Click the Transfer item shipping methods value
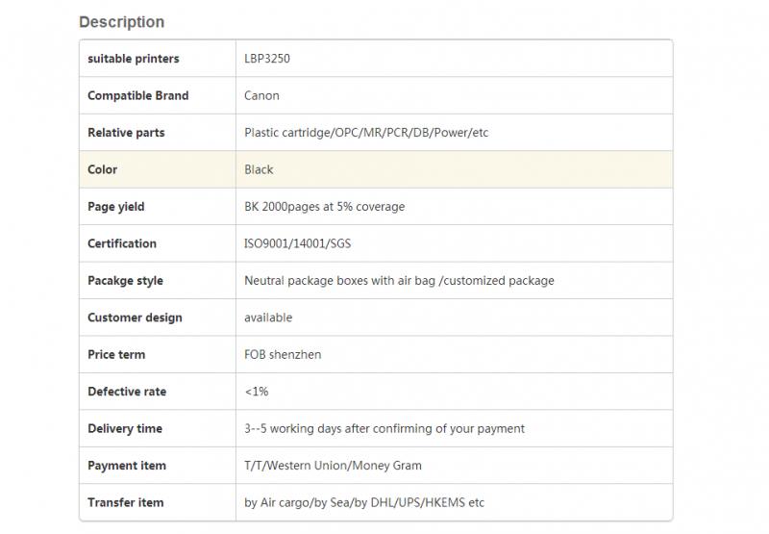 tap(364, 502)
